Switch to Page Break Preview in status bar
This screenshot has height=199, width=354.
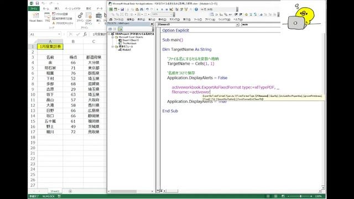(283, 196)
